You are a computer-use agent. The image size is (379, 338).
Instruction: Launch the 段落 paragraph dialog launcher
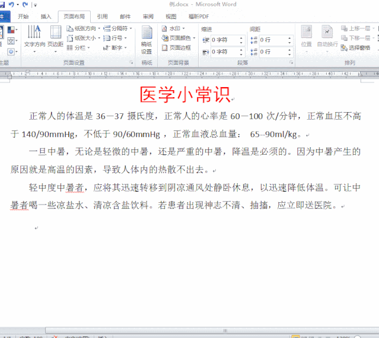(291, 63)
